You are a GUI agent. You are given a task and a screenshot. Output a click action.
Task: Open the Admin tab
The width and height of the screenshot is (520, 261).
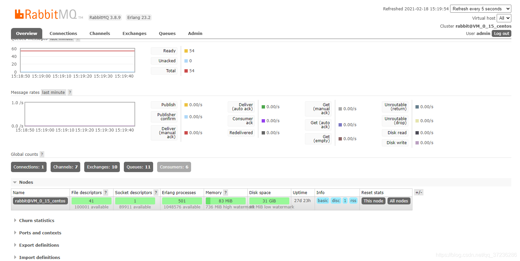point(195,34)
